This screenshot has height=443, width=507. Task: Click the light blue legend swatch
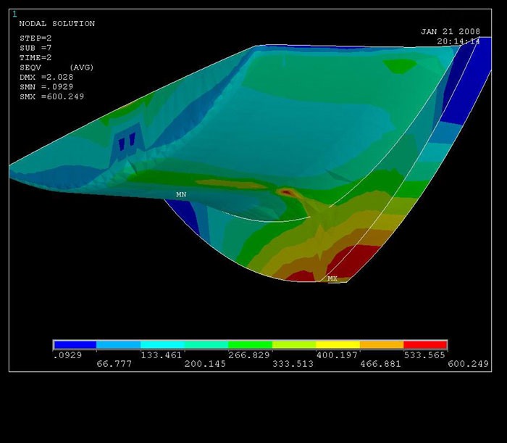point(118,345)
